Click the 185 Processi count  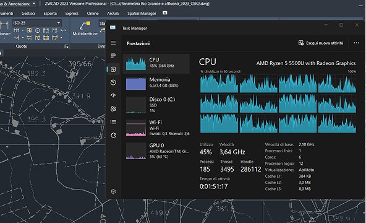click(x=205, y=169)
